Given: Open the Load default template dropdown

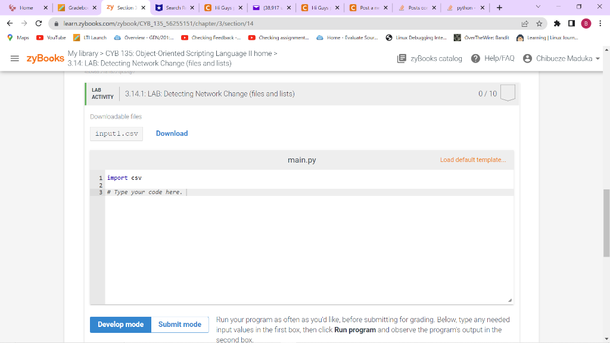Looking at the screenshot, I should pyautogui.click(x=473, y=160).
